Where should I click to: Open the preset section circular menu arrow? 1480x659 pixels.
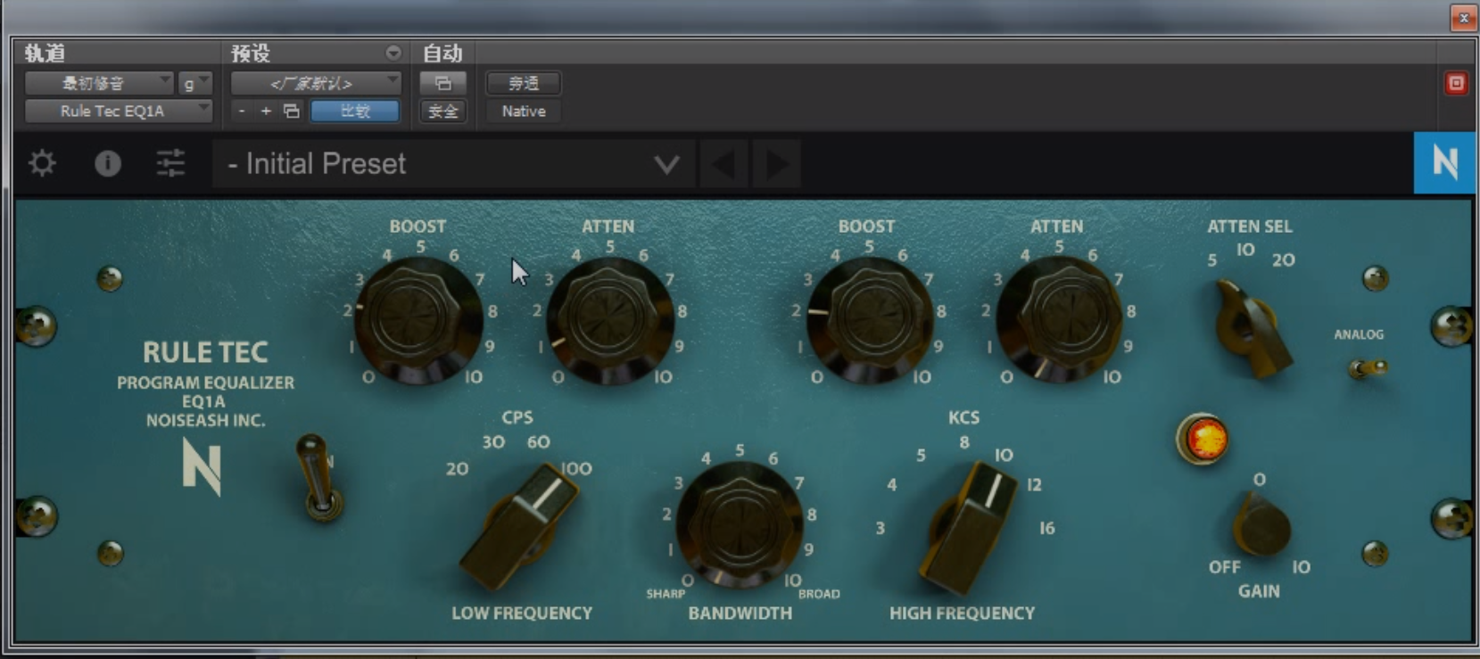(x=393, y=54)
